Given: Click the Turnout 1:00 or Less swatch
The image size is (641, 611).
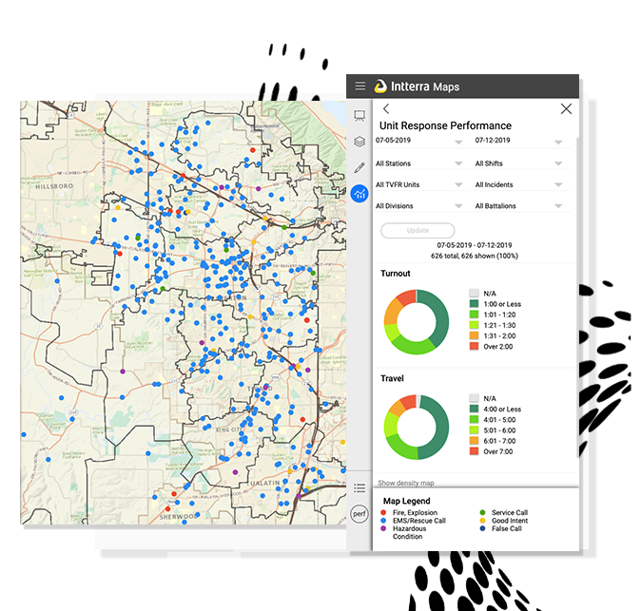Looking at the screenshot, I should pyautogui.click(x=474, y=303).
